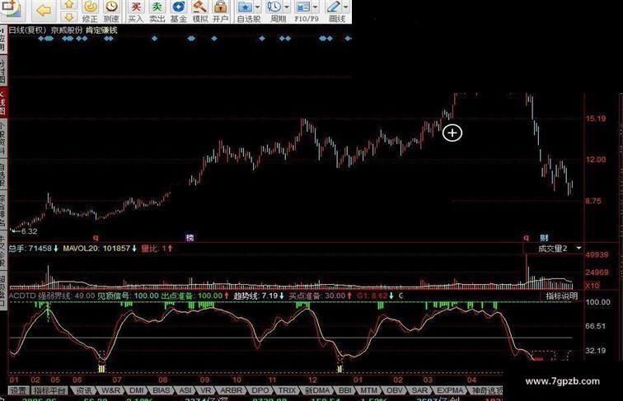Switch to the MTM indicator tab
Screen dimensions: 623x401
click(370, 390)
